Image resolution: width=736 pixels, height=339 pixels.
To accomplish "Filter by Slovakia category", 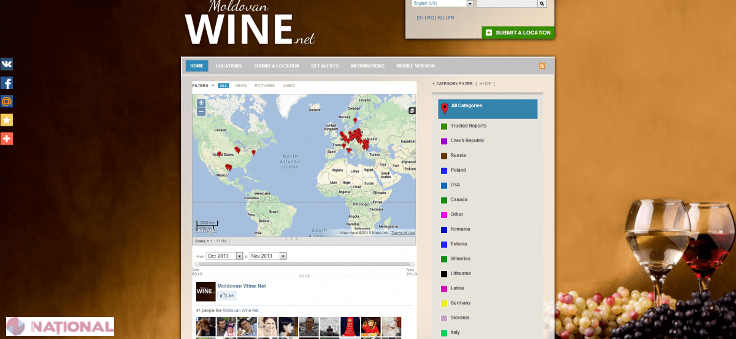I will pyautogui.click(x=460, y=317).
